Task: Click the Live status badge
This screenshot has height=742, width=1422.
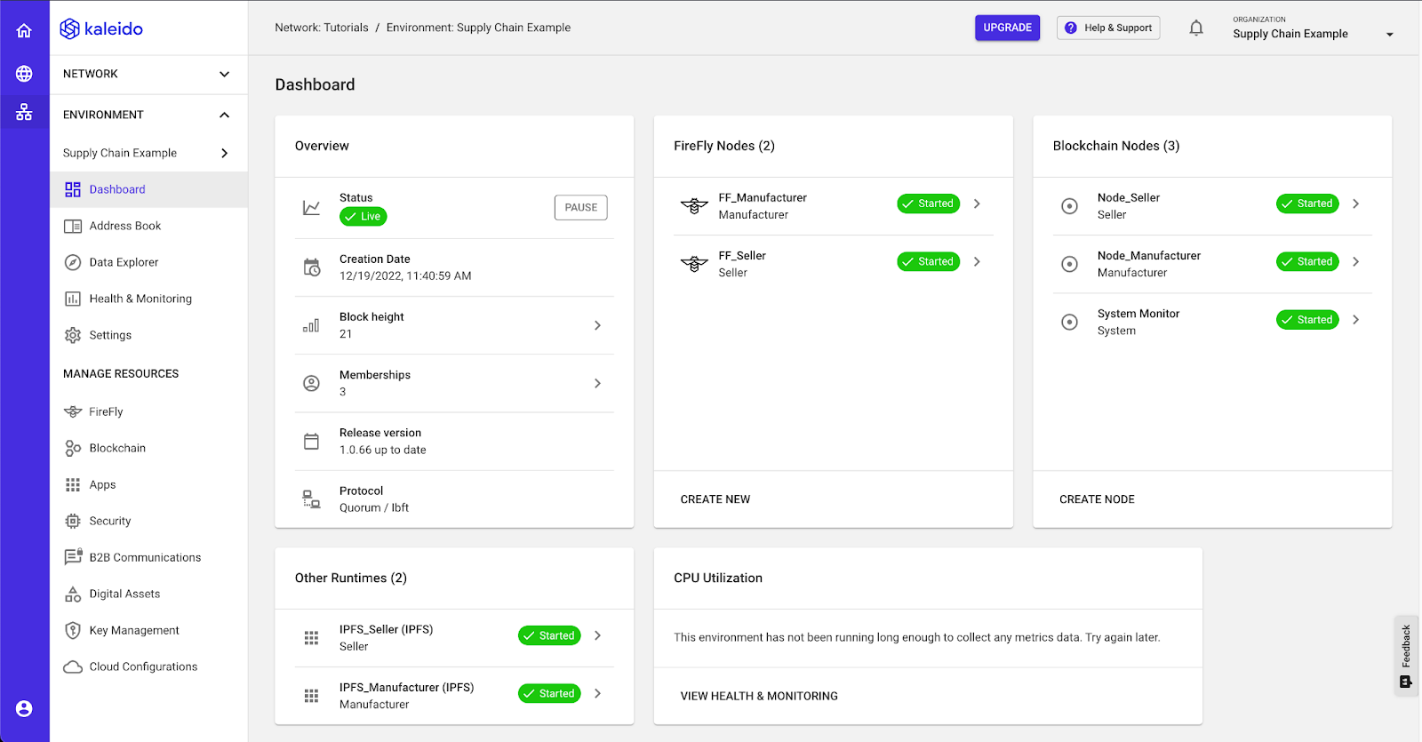Action: (x=363, y=216)
